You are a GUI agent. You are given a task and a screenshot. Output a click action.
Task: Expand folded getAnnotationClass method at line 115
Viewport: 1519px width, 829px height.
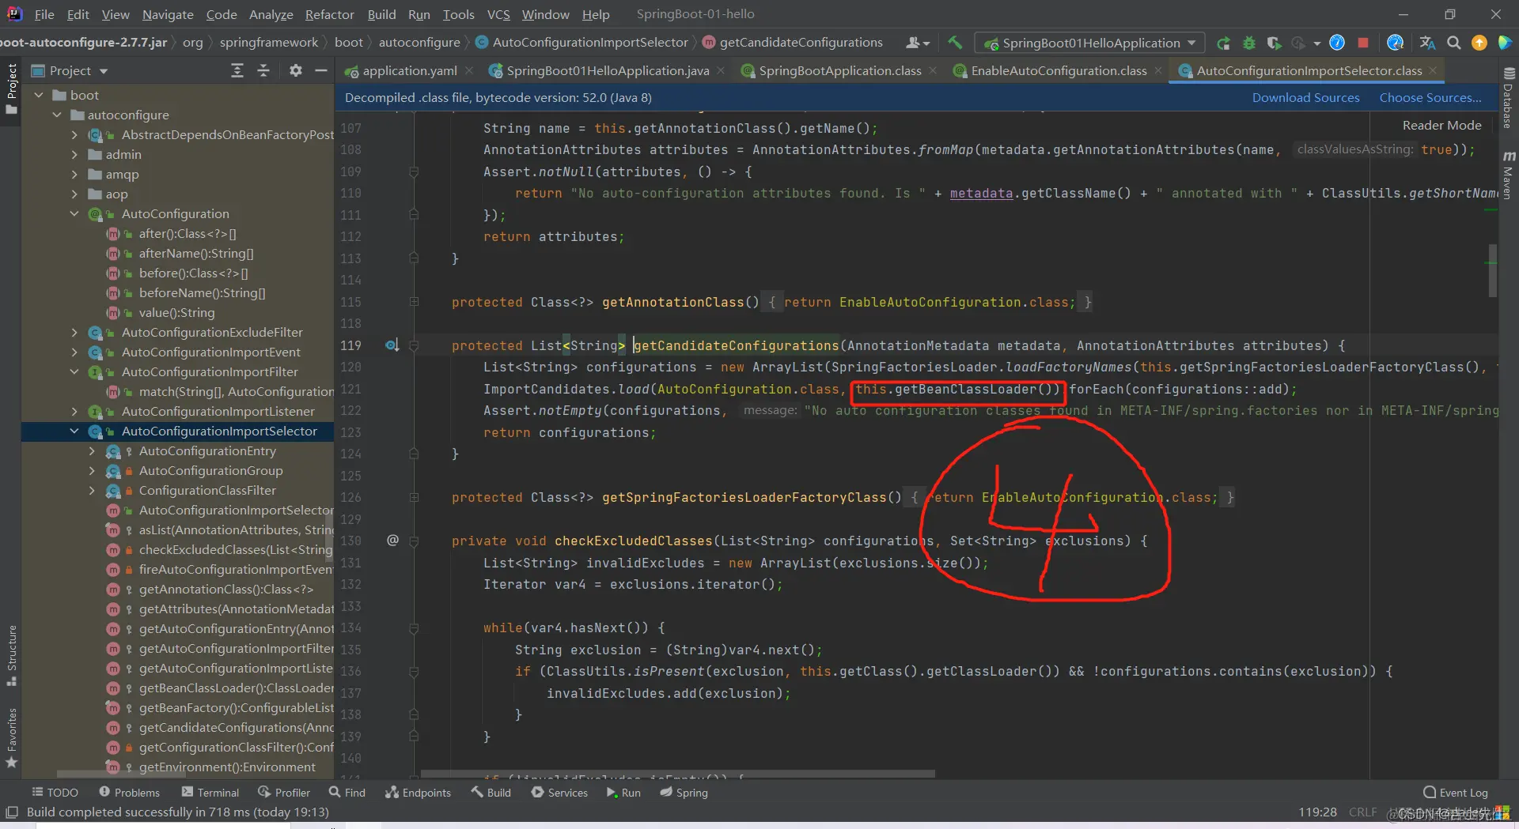[x=414, y=302]
